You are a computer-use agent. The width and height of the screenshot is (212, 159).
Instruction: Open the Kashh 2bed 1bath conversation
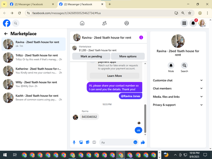(33, 98)
